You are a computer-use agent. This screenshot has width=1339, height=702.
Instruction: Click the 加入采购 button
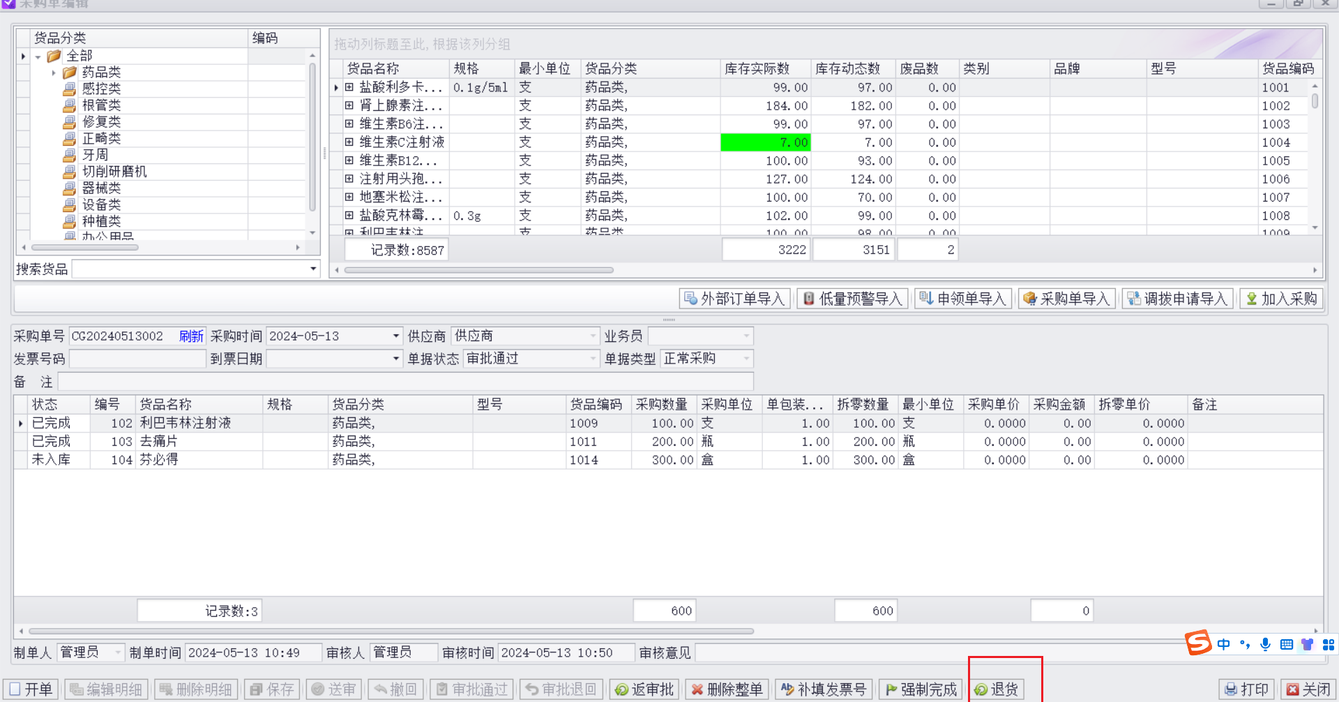(1281, 299)
